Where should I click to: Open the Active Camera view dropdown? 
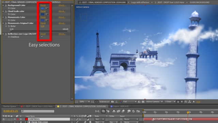[x=154, y=102]
